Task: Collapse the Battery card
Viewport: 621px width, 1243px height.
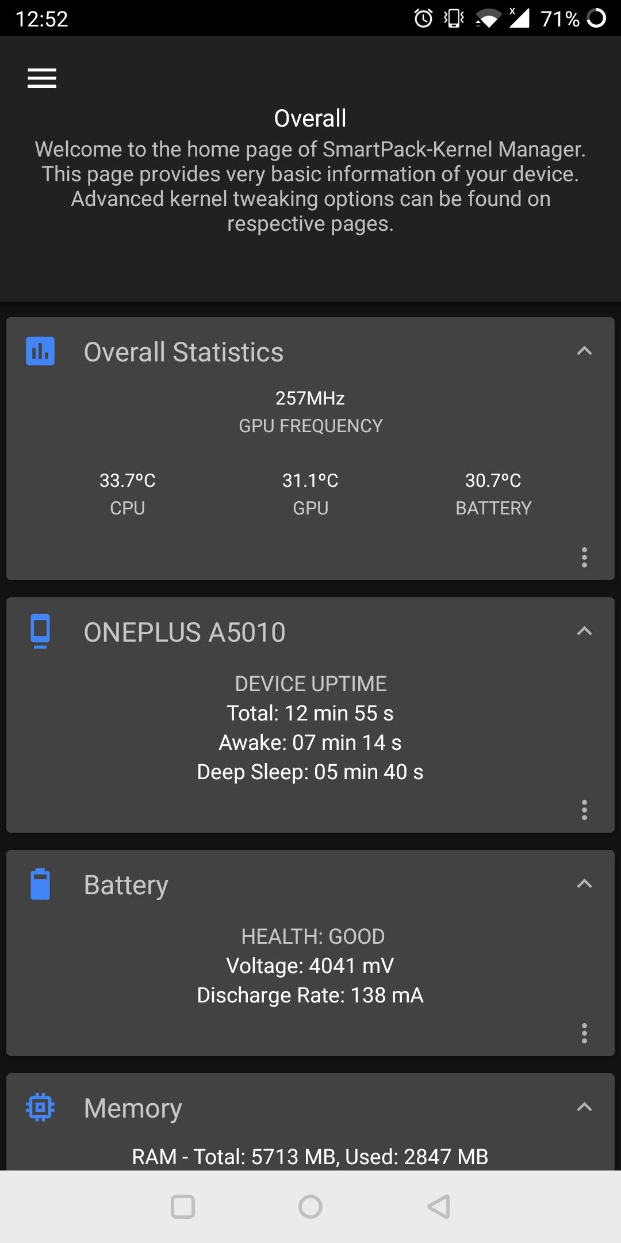Action: pyautogui.click(x=584, y=884)
